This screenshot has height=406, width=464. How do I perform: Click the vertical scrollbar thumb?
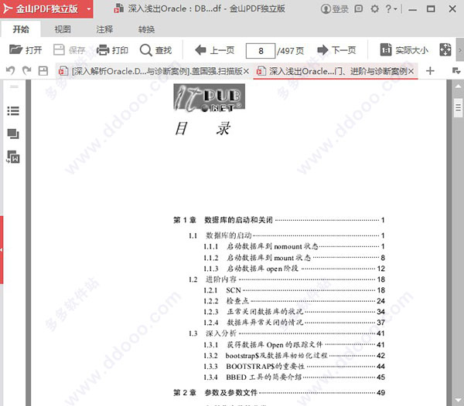[458, 108]
